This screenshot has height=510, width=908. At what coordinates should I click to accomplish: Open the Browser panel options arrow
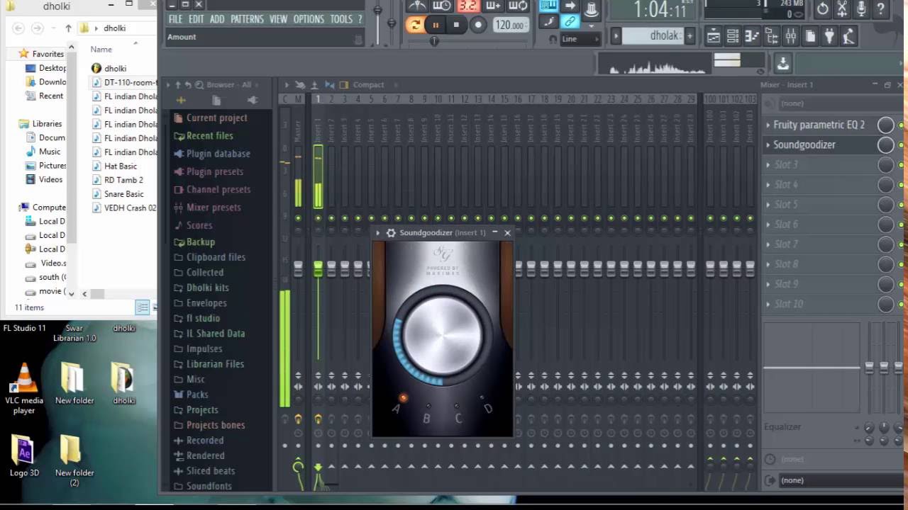tap(169, 85)
